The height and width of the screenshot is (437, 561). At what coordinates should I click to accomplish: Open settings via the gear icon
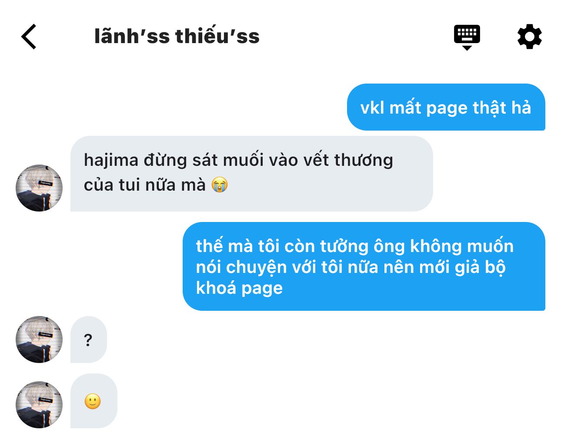tap(530, 37)
